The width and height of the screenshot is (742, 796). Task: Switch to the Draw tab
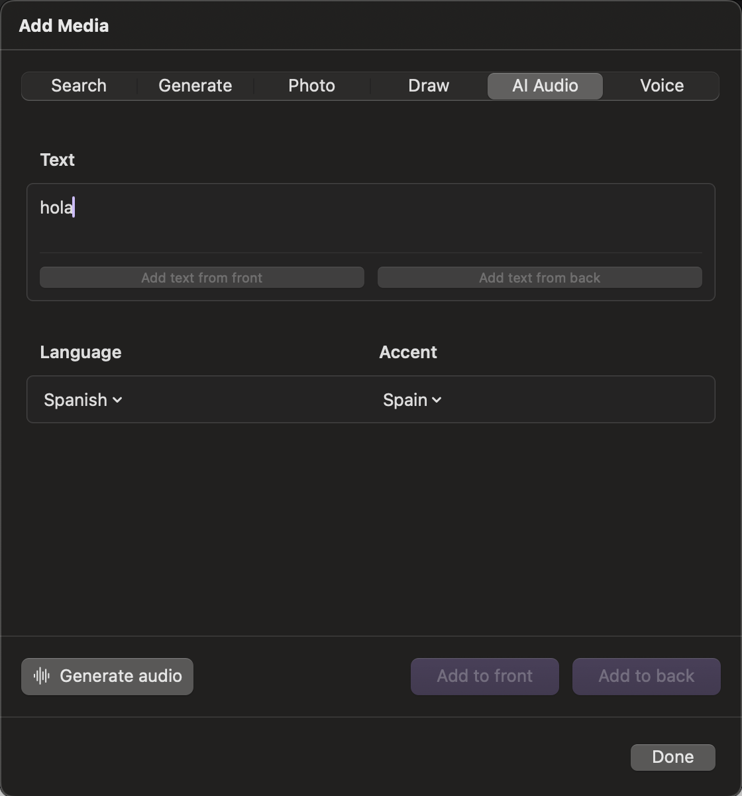click(429, 86)
